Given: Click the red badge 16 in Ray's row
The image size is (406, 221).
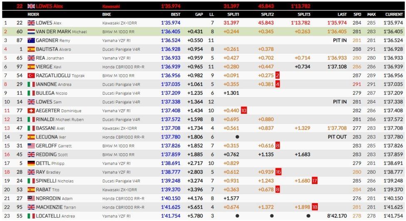Looking at the screenshot, I should (x=278, y=172).
